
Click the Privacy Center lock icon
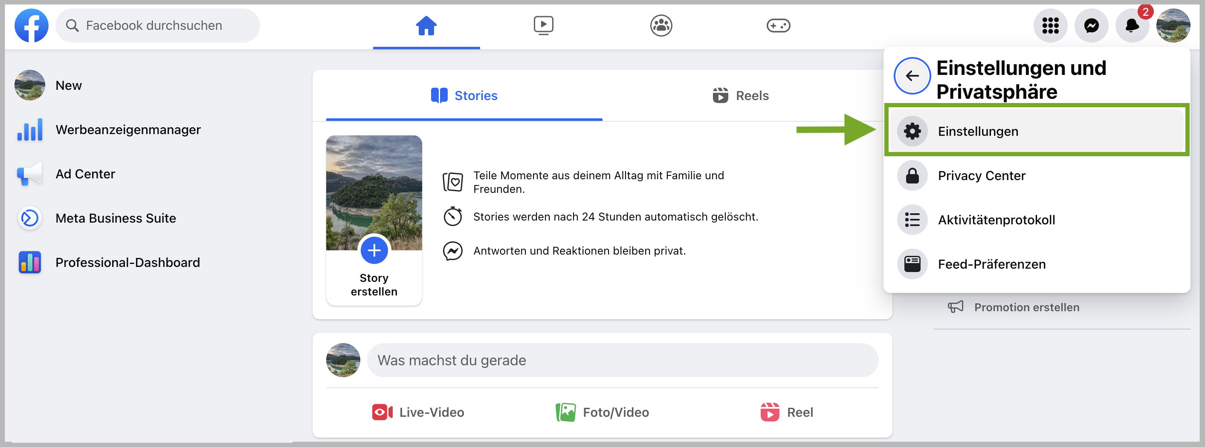(x=912, y=176)
